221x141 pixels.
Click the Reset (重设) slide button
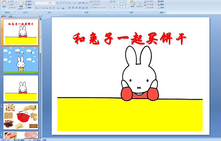[28, 4]
